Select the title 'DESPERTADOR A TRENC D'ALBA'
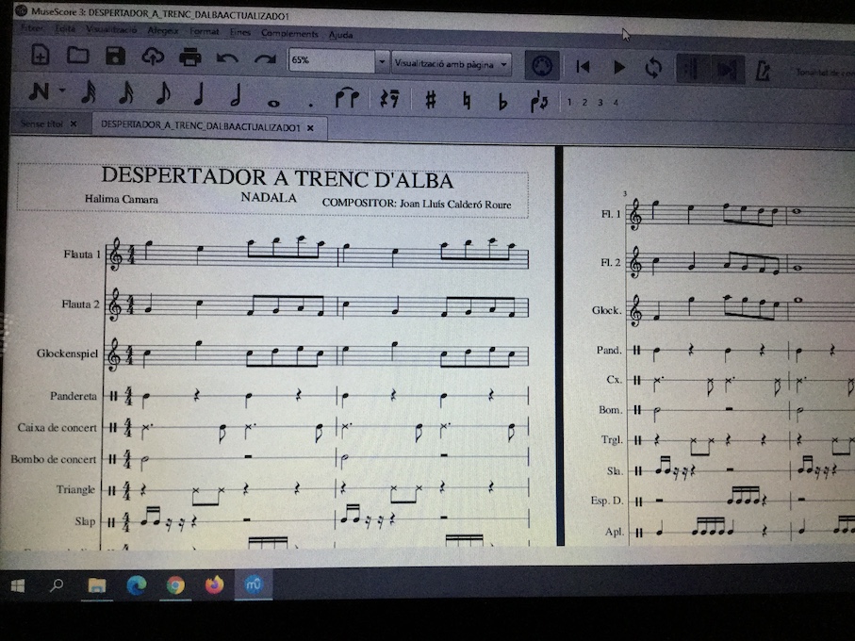Viewport: 855px width, 641px height. click(277, 178)
